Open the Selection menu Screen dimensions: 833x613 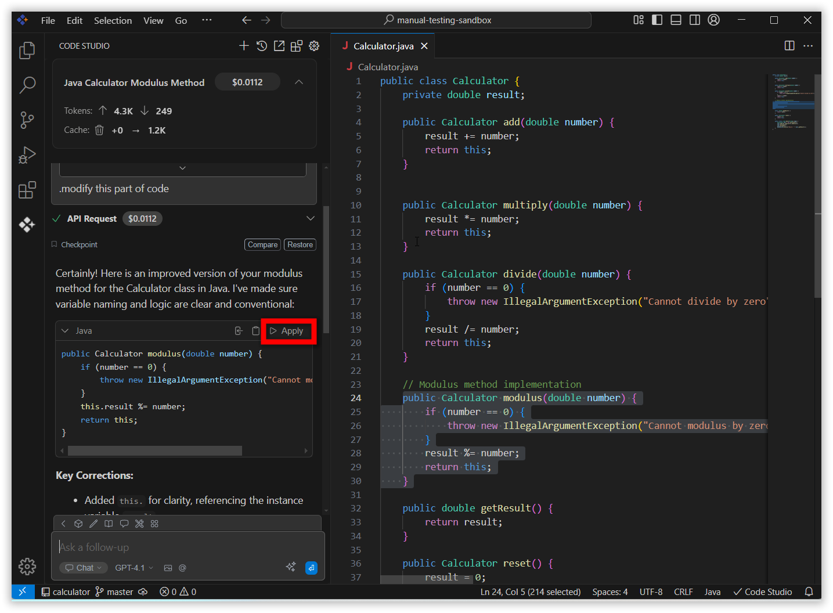[x=113, y=20]
